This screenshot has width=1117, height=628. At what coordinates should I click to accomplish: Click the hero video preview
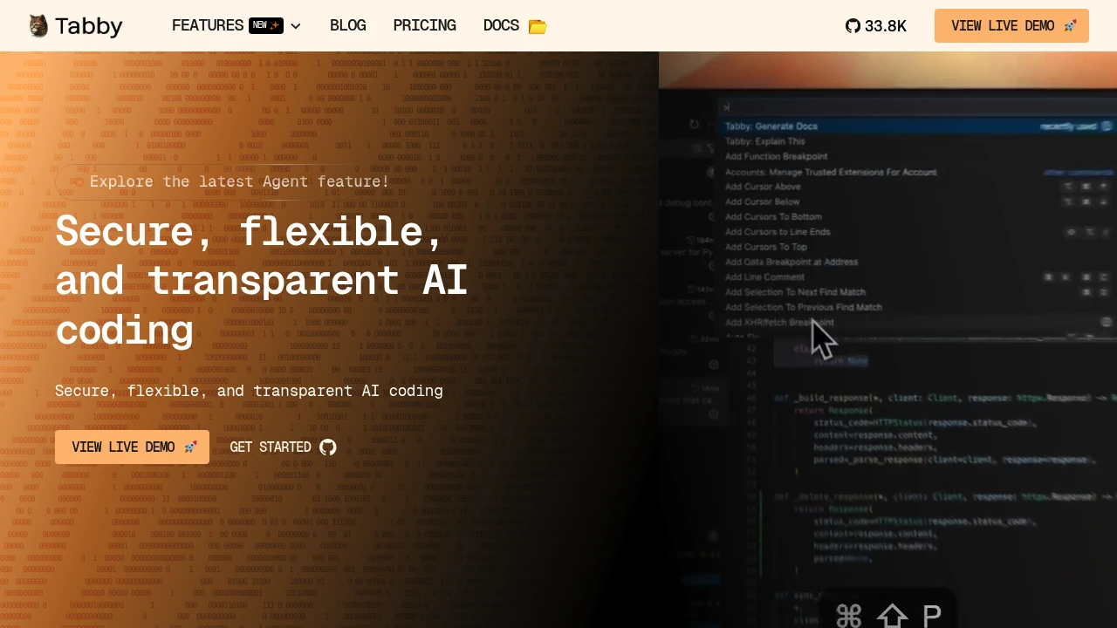(887, 340)
